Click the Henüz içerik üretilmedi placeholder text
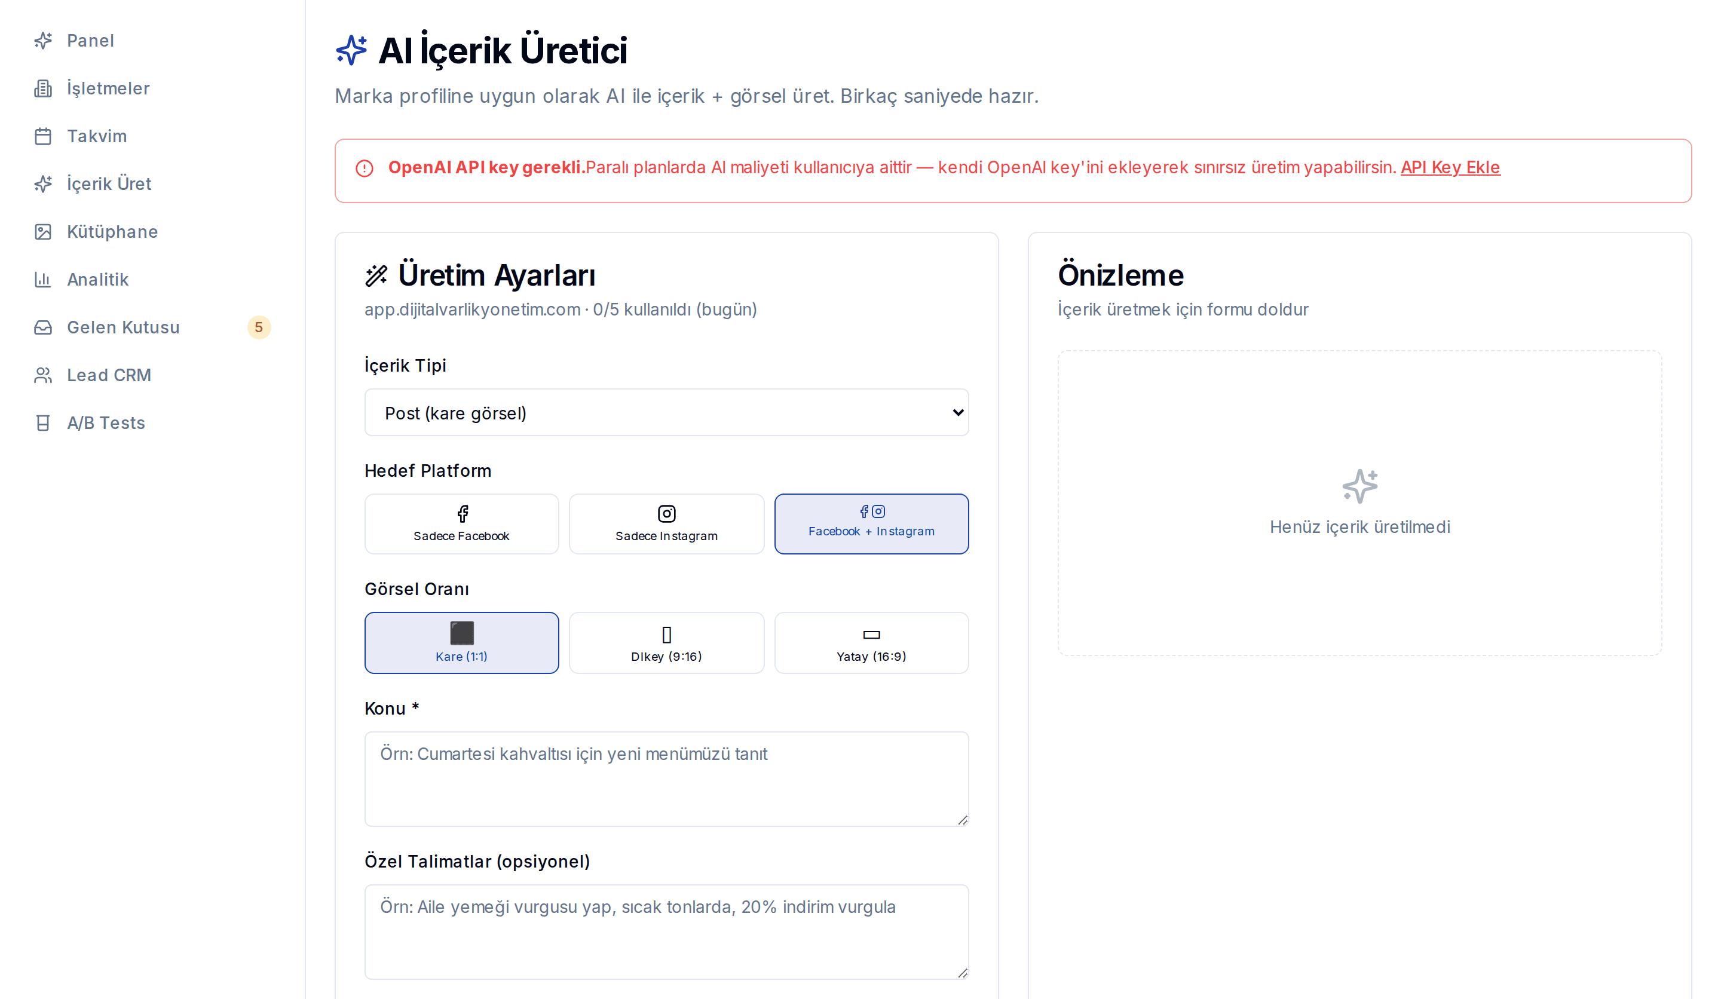This screenshot has width=1721, height=999. pos(1359,527)
